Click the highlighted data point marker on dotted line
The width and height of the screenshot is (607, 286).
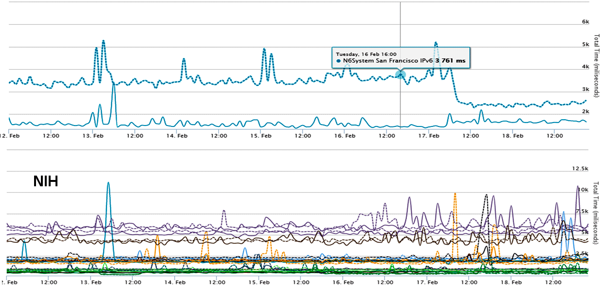400,74
